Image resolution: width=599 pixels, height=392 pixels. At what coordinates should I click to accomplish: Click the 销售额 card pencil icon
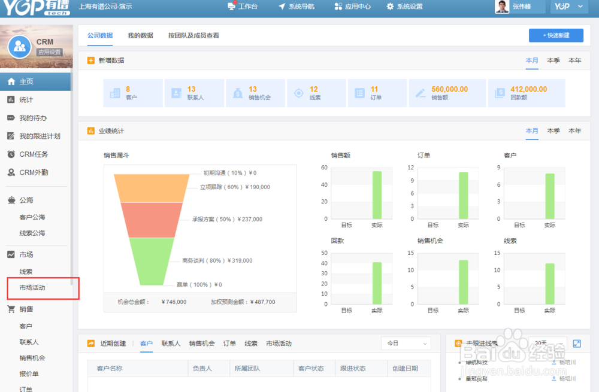coord(420,93)
